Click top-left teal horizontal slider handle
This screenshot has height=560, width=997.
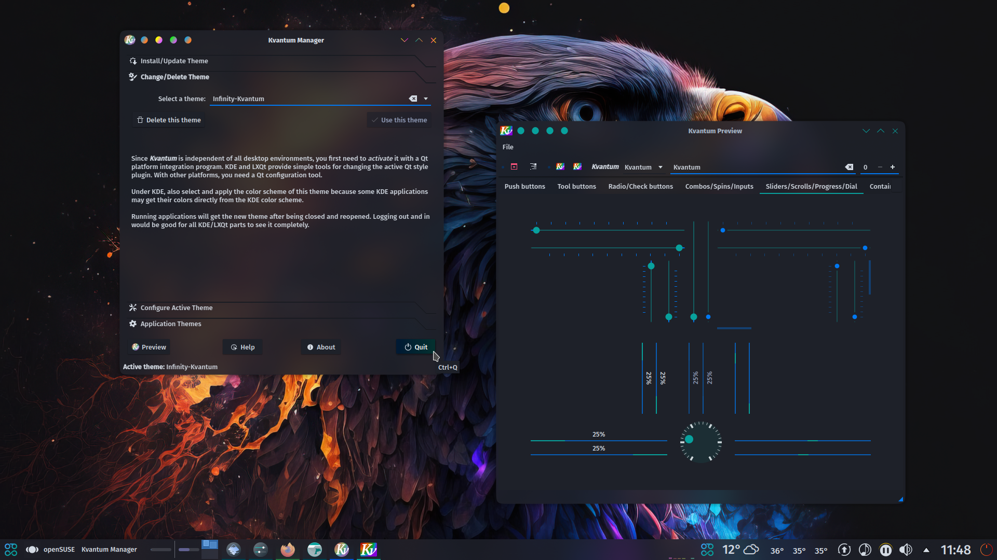click(536, 230)
